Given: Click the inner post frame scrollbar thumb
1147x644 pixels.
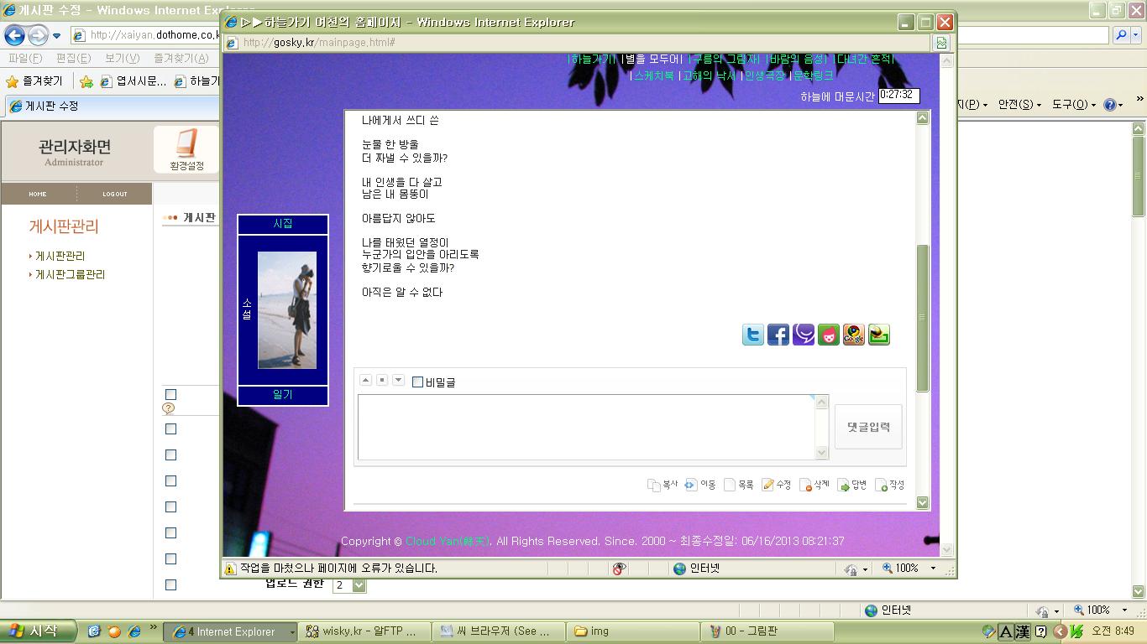Looking at the screenshot, I should tap(922, 318).
